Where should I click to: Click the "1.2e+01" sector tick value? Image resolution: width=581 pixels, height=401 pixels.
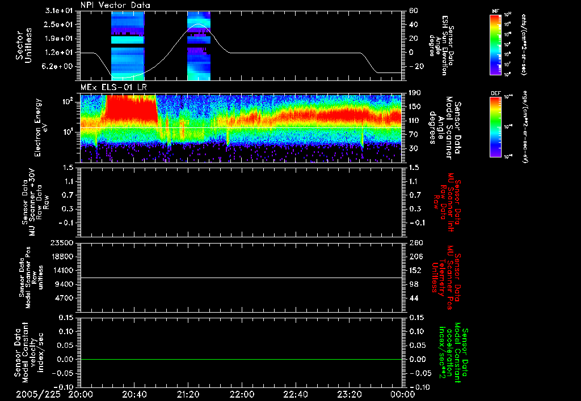[59, 53]
